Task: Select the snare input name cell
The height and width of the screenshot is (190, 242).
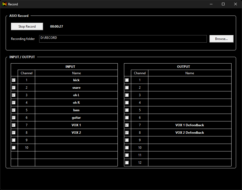Action: click(x=76, y=88)
